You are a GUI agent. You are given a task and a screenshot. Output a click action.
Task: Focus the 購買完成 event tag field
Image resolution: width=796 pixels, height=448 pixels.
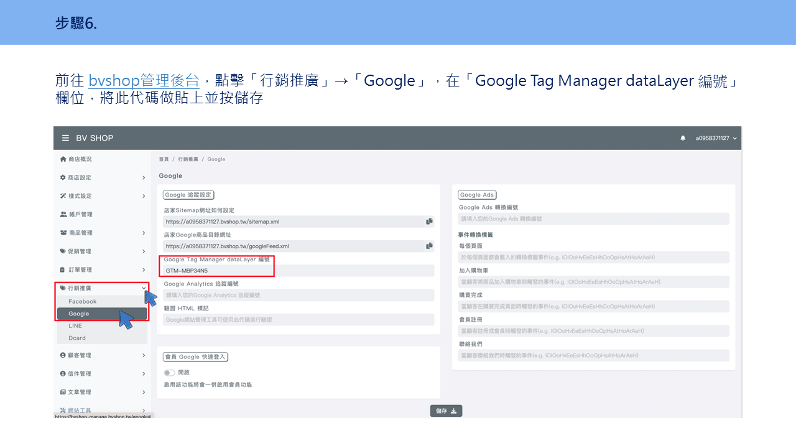[594, 306]
